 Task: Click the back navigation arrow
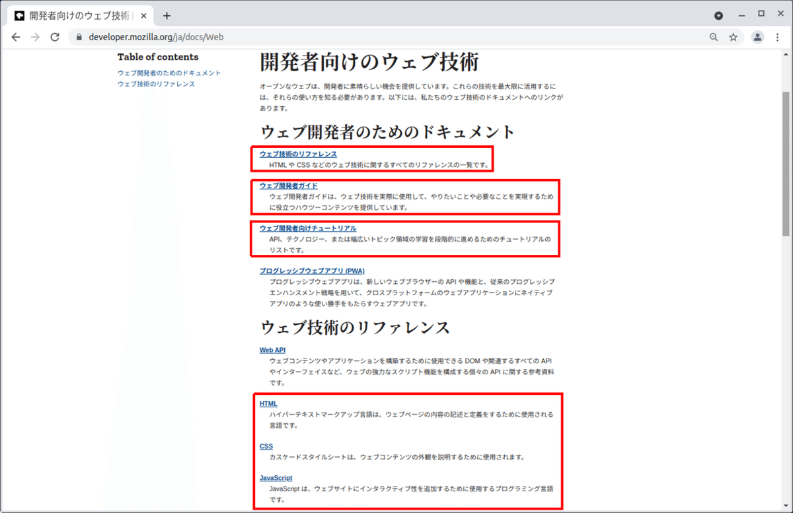16,37
